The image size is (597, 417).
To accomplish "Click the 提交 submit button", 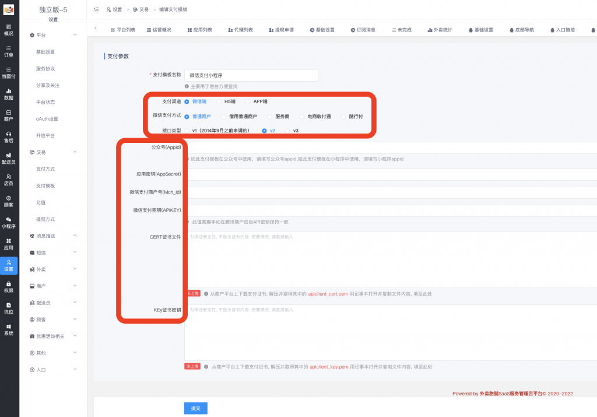I will click(x=195, y=408).
